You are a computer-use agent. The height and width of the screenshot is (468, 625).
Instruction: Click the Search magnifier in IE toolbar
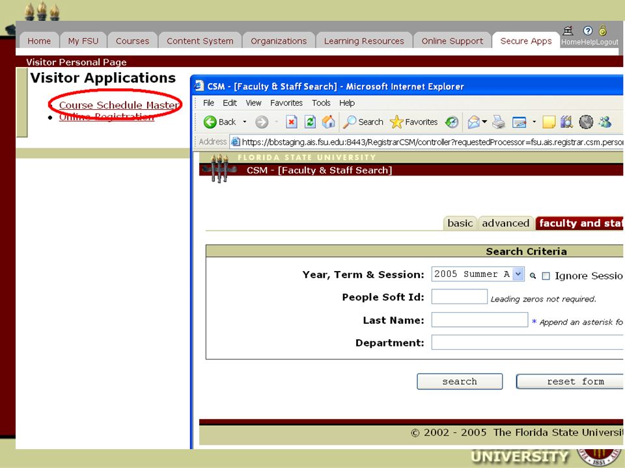point(349,122)
